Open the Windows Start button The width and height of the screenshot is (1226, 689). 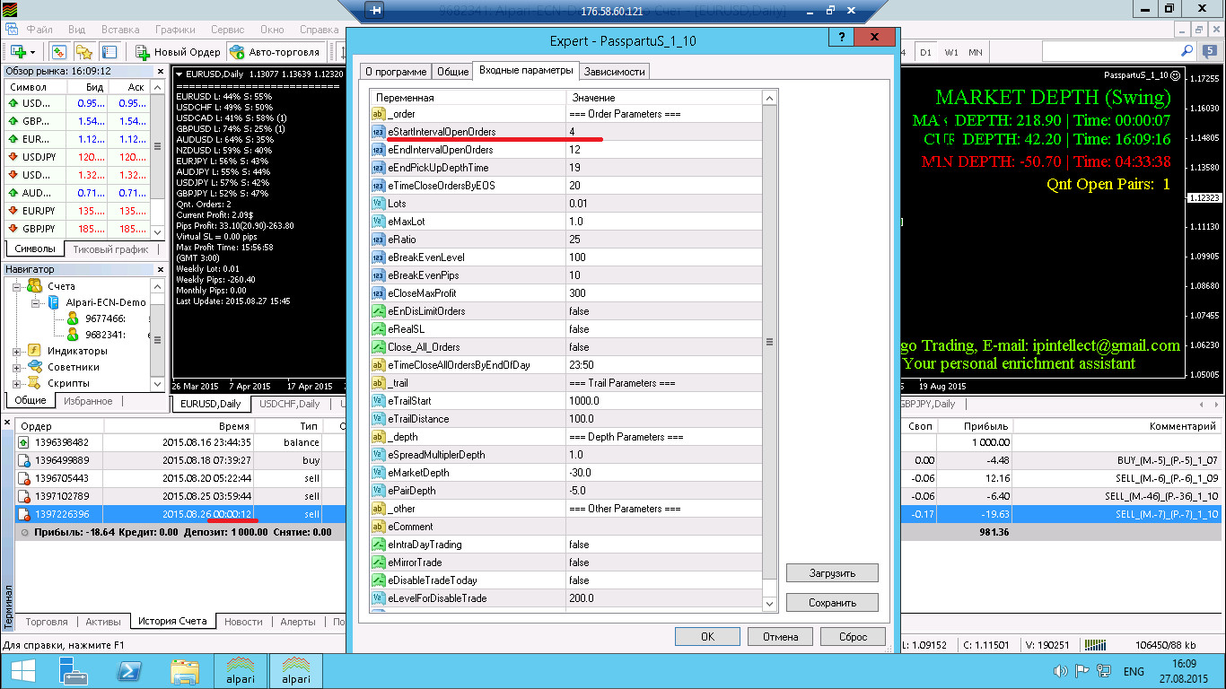coord(22,670)
